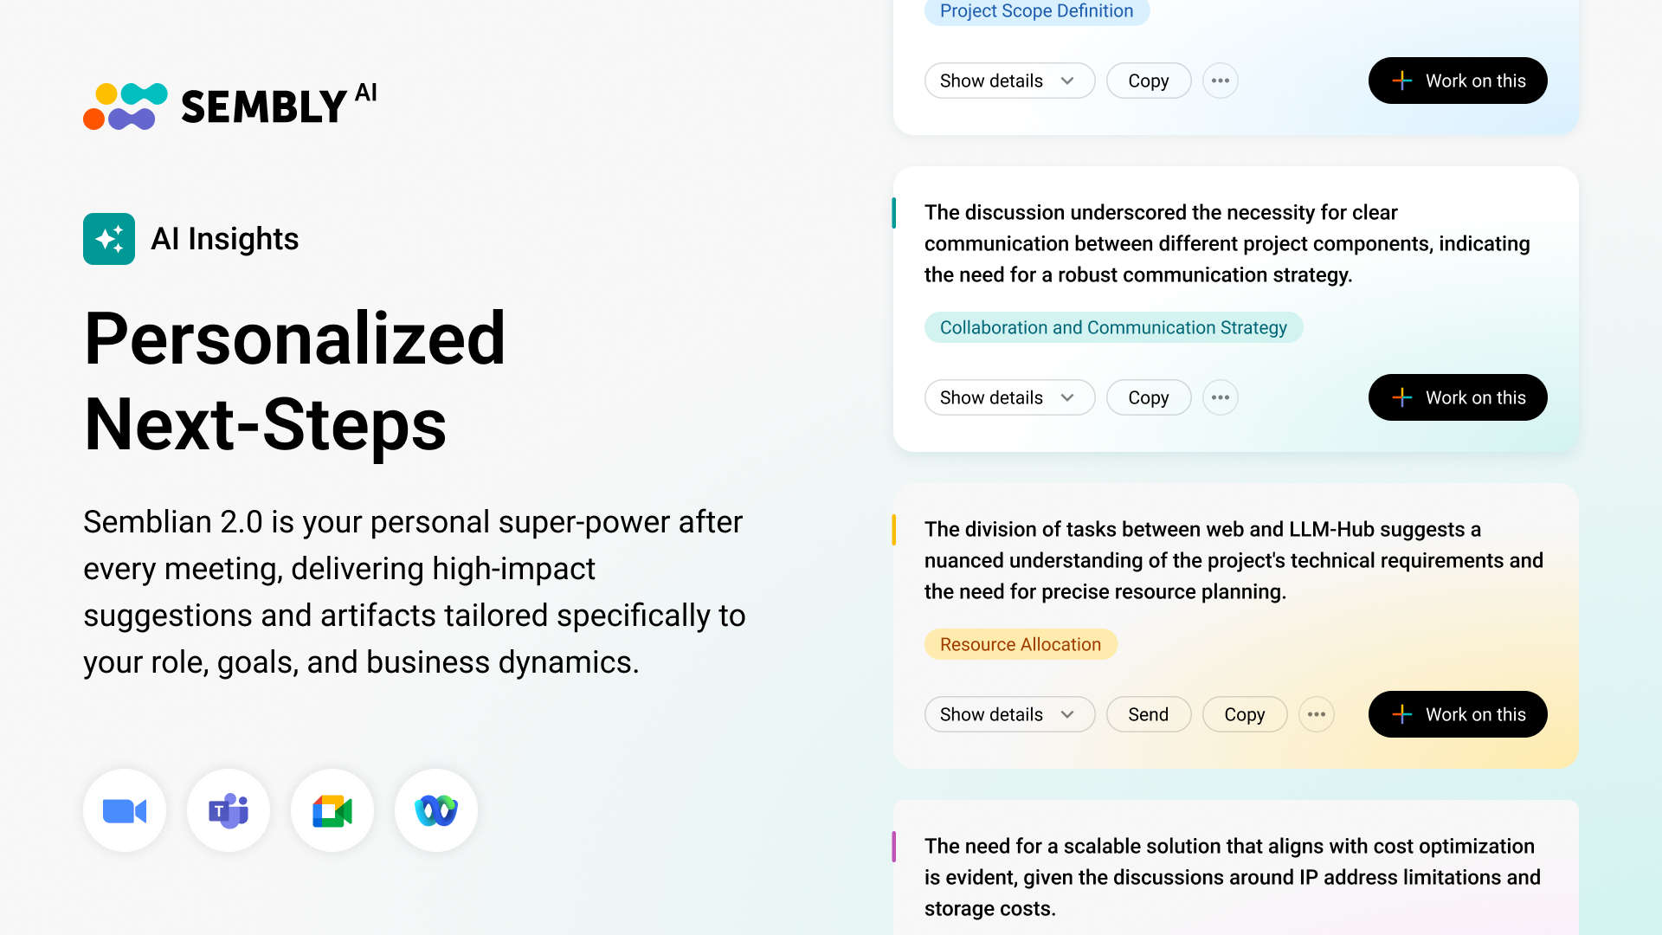
Task: Click Work on this for Resource Allocation
Action: tap(1458, 714)
